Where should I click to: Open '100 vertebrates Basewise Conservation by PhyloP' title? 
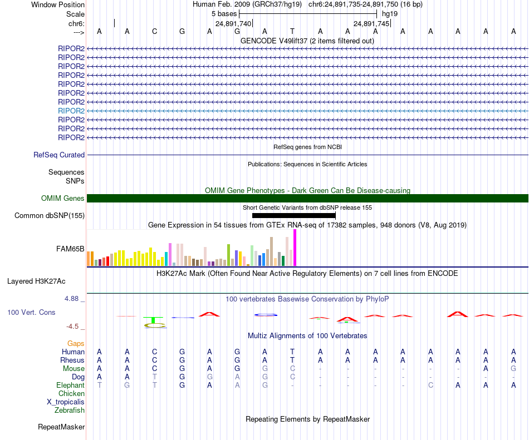point(307,299)
